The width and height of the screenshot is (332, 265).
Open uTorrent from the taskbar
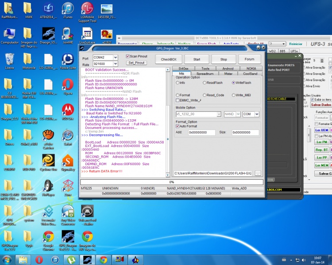(71, 260)
